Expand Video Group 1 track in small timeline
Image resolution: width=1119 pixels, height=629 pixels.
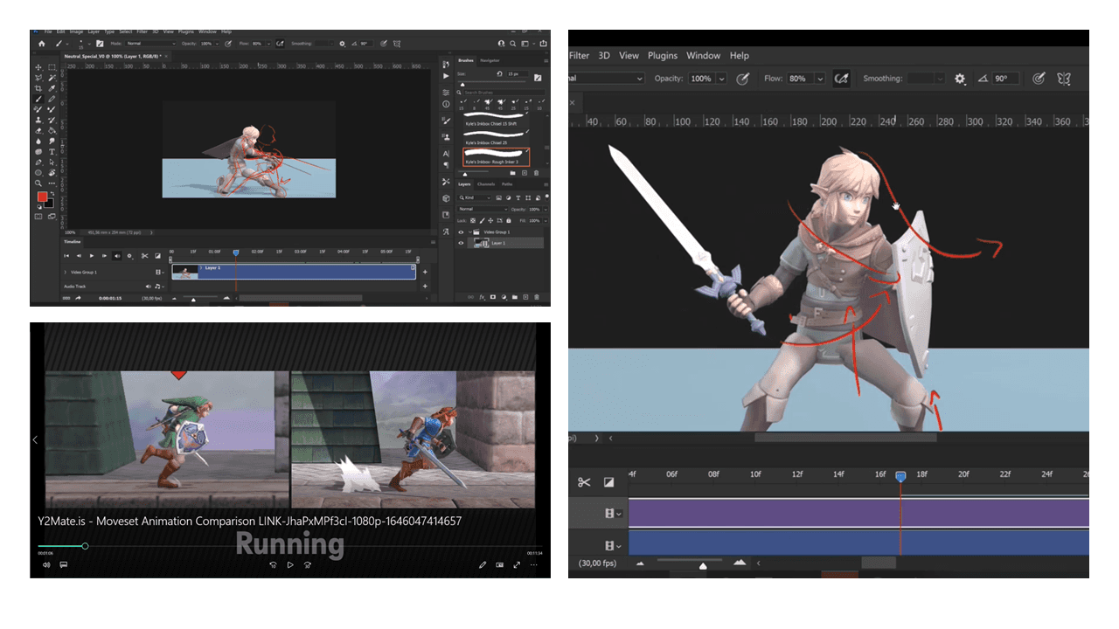pos(65,273)
